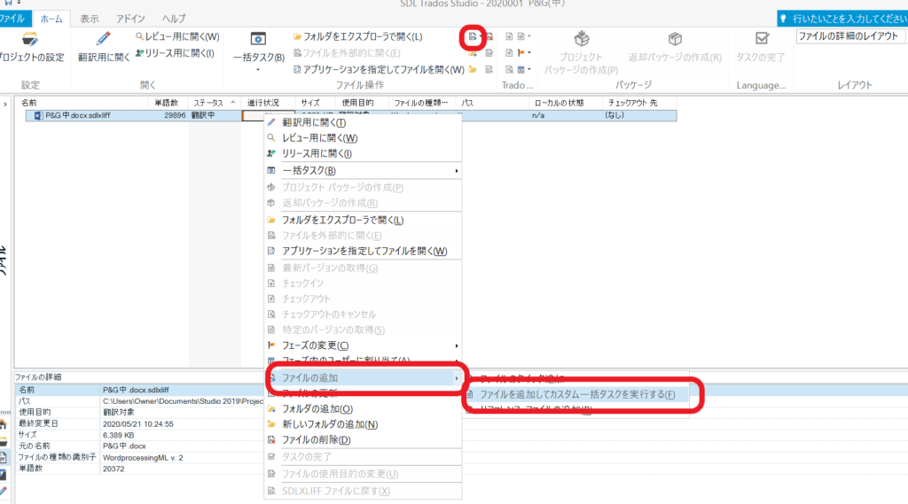Expand the フェーズの変更(C) context submenu

(457, 346)
